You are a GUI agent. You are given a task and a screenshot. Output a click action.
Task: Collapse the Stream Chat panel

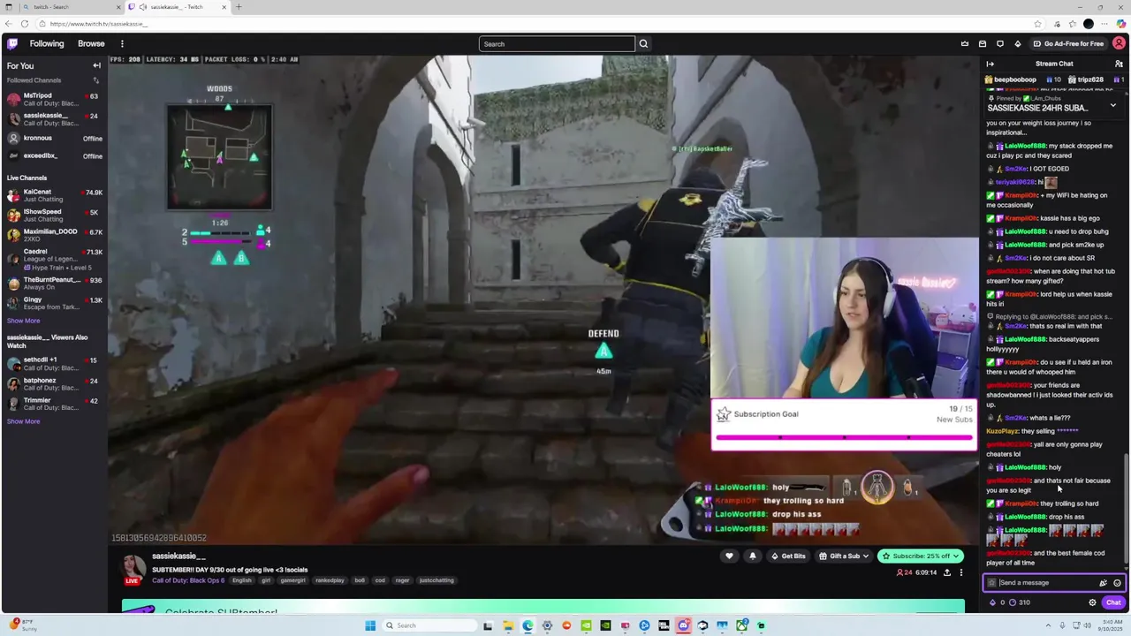(x=990, y=64)
